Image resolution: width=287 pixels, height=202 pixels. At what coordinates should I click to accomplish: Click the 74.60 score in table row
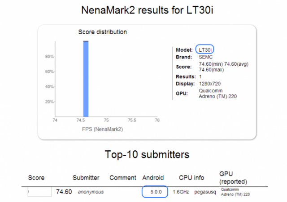point(64,192)
